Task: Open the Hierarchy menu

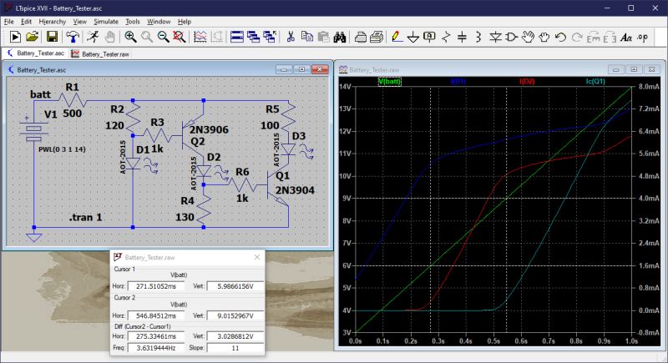Action: click(x=53, y=21)
